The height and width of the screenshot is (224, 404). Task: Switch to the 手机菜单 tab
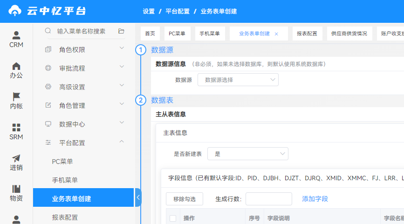coord(210,34)
